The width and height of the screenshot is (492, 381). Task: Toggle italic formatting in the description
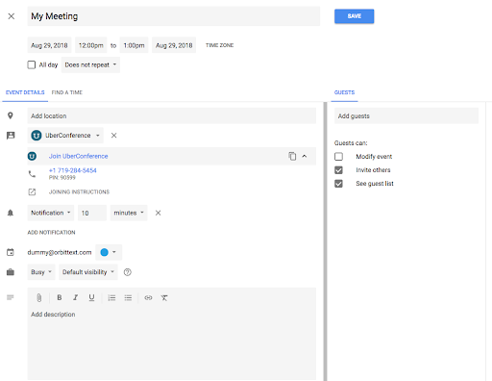[75, 297]
